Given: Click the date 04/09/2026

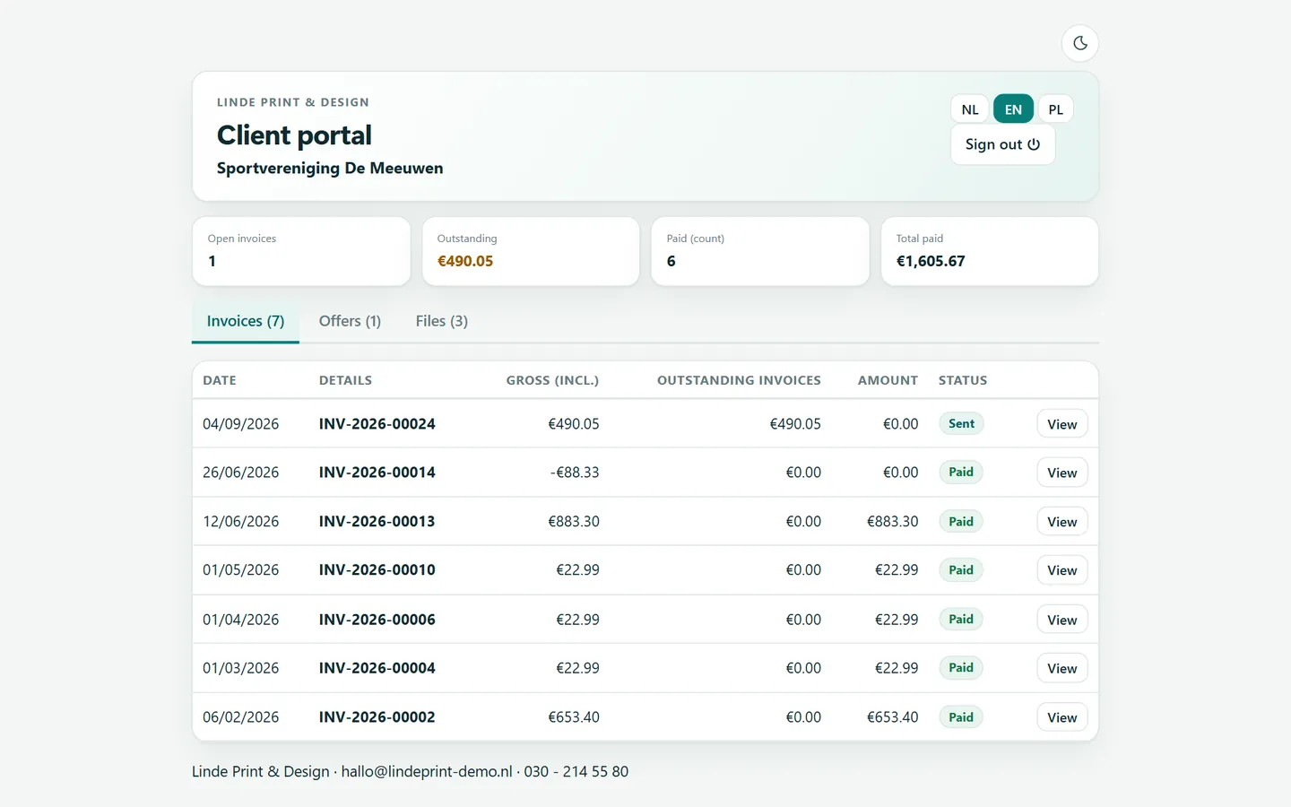Looking at the screenshot, I should tap(241, 424).
